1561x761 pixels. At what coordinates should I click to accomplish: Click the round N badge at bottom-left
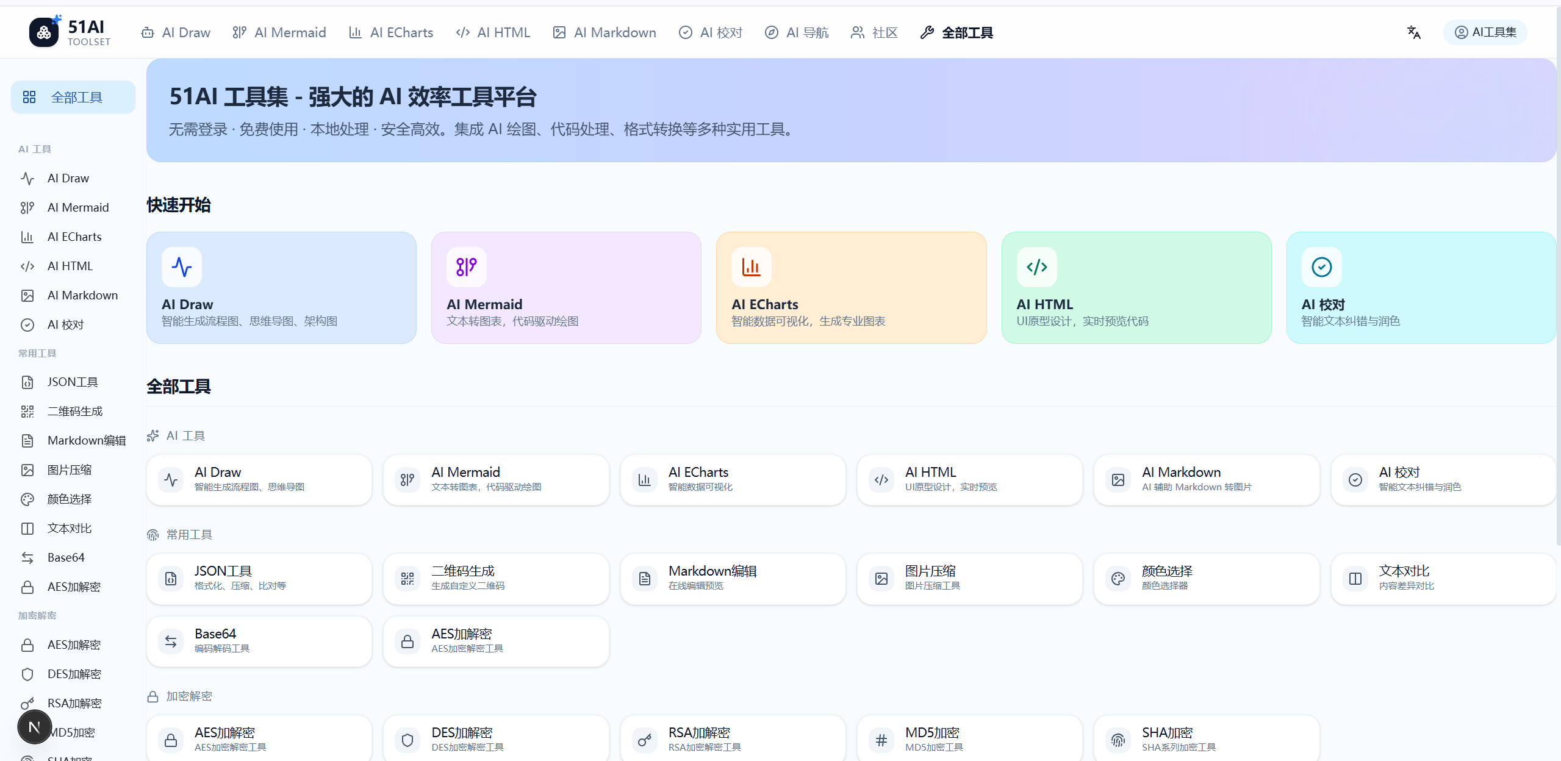tap(35, 727)
